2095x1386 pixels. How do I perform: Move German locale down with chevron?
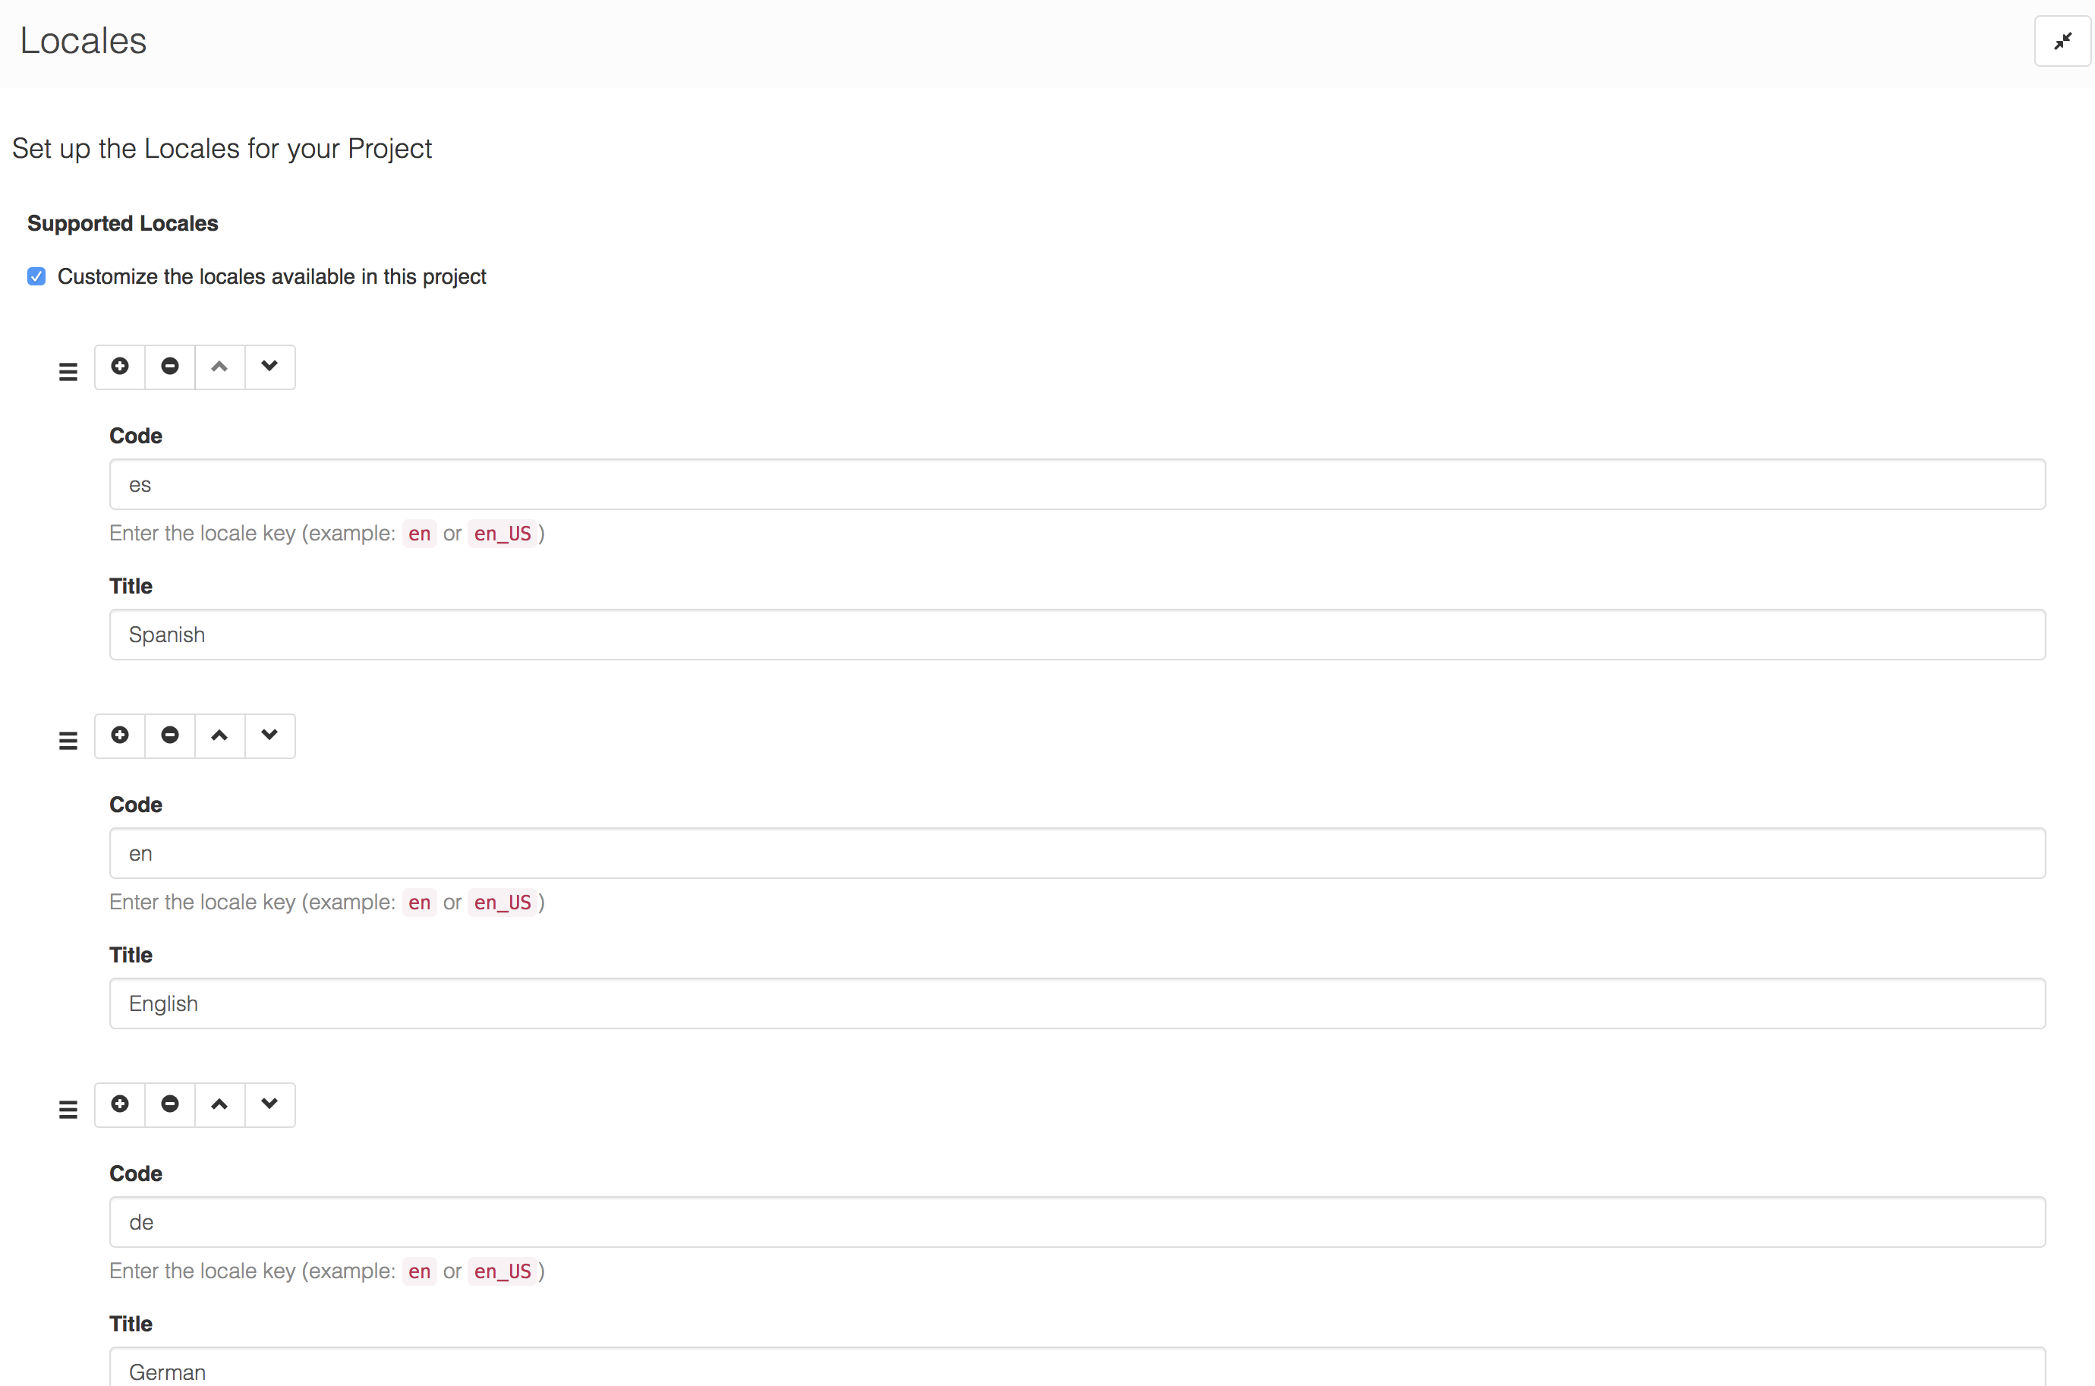269,1103
